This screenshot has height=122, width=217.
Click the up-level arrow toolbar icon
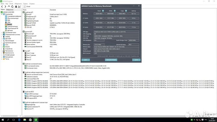click(x=9, y=7)
